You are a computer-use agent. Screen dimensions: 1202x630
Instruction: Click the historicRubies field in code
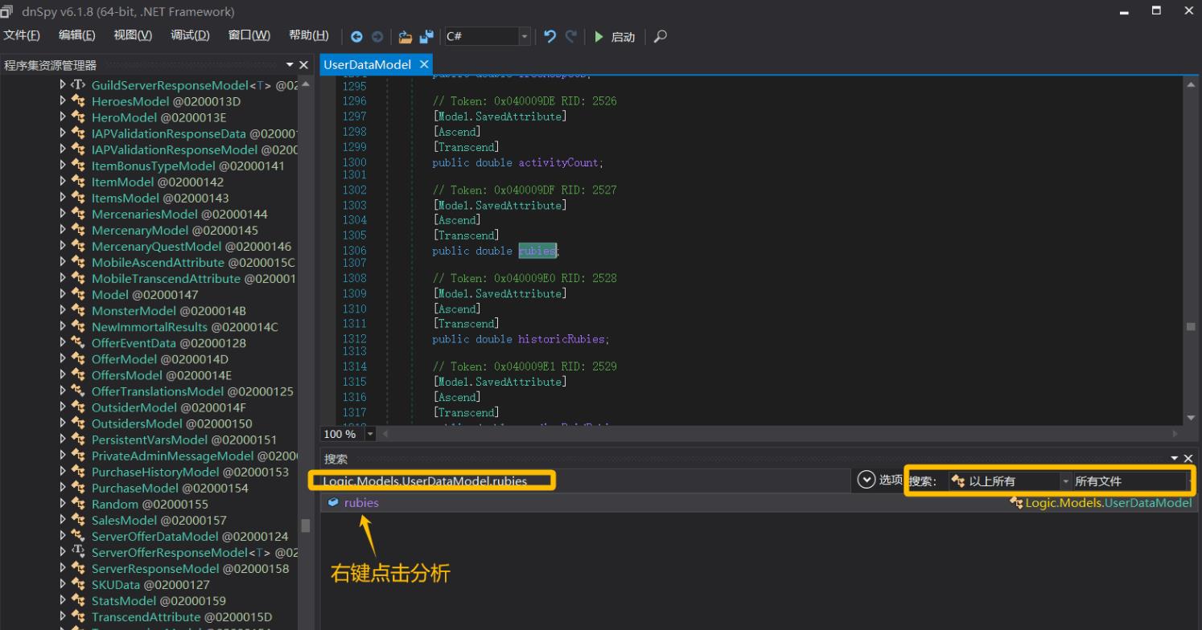click(x=562, y=339)
